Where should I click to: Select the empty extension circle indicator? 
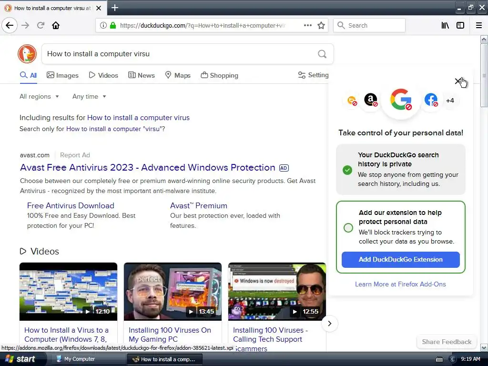point(348,227)
